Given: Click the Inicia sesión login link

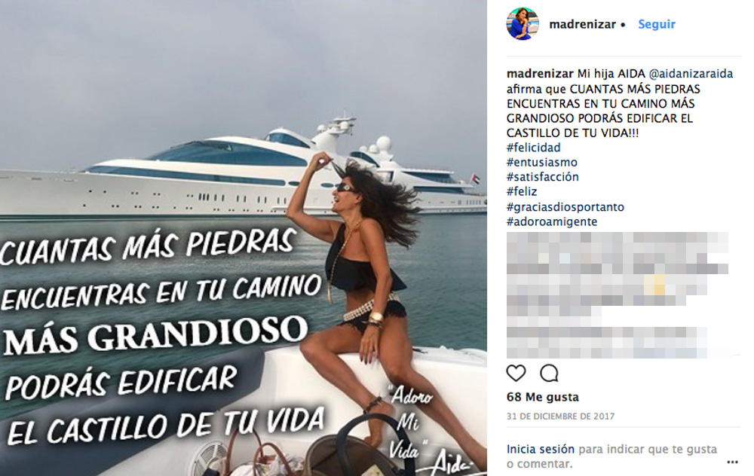Looking at the screenshot, I should coord(541,449).
